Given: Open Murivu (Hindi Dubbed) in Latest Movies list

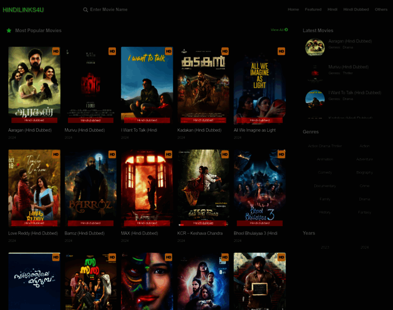Looking at the screenshot, I should pos(349,67).
